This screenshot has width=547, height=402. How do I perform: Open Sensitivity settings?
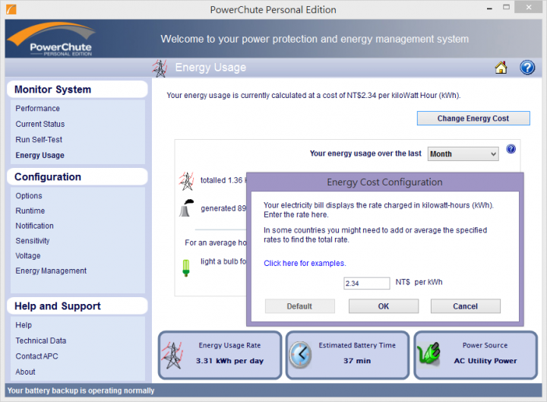coord(33,241)
